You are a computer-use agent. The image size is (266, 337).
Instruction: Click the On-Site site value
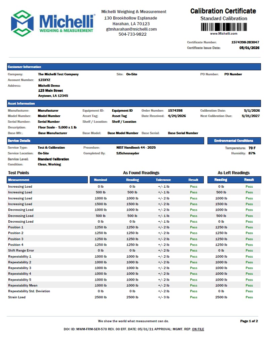pyautogui.click(x=132, y=74)
